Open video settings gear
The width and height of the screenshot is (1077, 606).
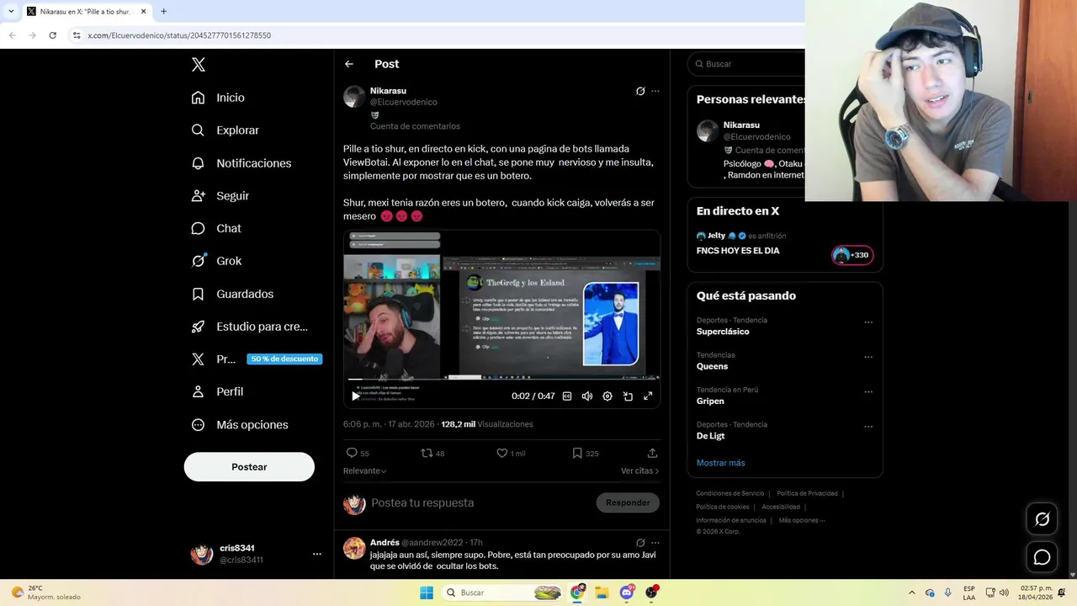[607, 396]
